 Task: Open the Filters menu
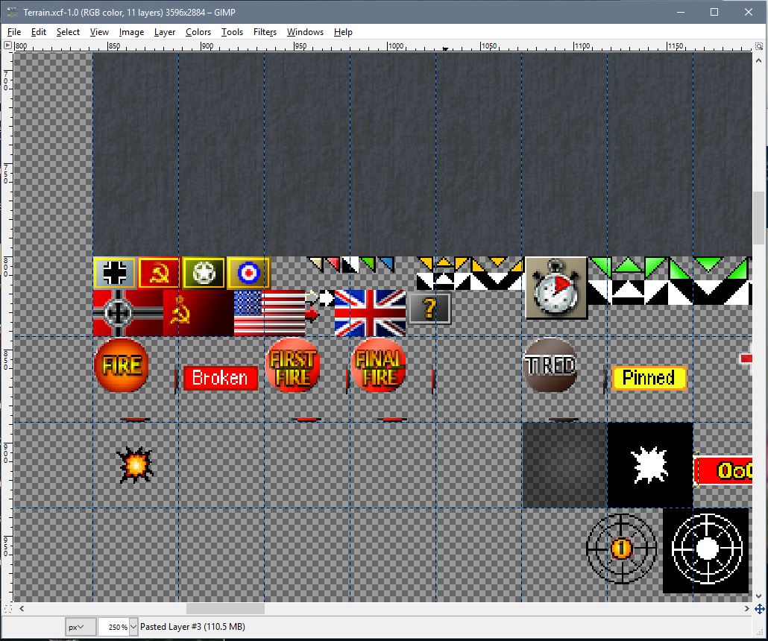(265, 32)
